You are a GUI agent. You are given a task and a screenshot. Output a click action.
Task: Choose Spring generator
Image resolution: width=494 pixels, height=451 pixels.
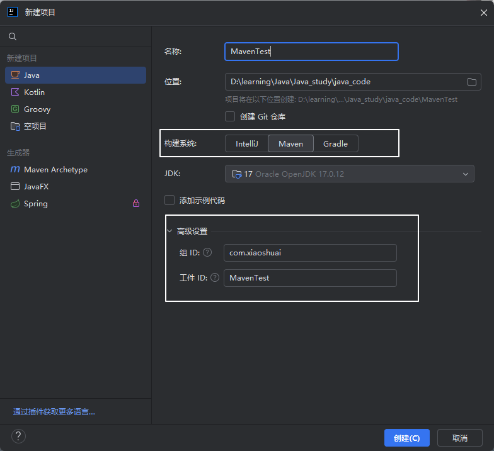76,204
